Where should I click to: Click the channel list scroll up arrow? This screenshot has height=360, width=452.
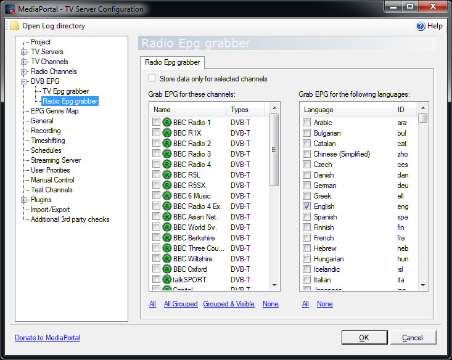[274, 108]
